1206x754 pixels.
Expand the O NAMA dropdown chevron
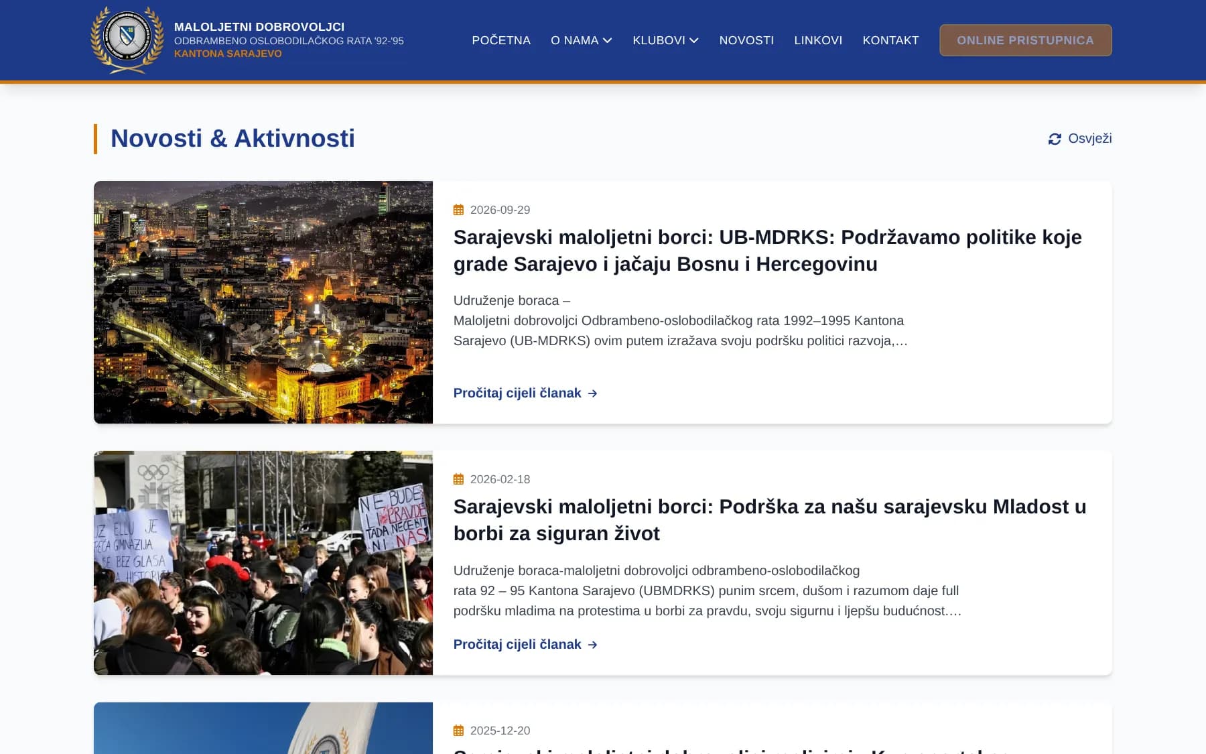coord(608,40)
